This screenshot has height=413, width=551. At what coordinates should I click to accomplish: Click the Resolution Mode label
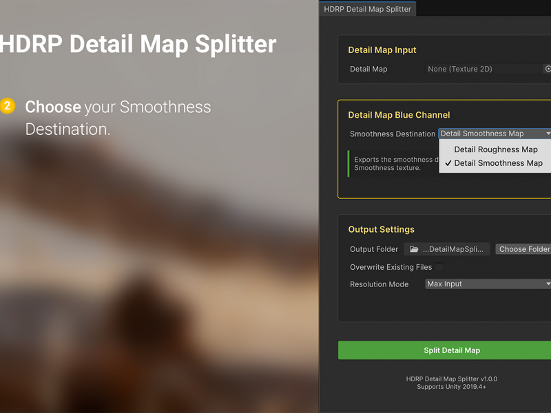click(380, 284)
